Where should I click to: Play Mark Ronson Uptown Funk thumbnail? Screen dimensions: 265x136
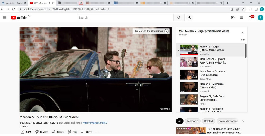[189, 62]
